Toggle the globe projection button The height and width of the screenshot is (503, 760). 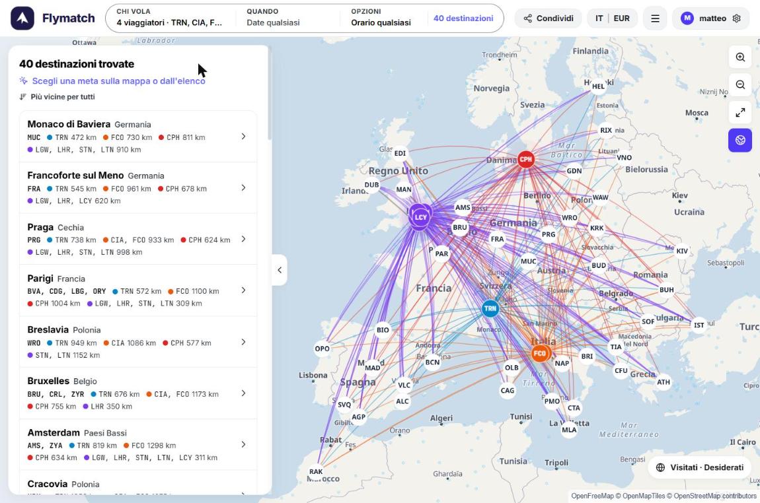[x=740, y=140]
